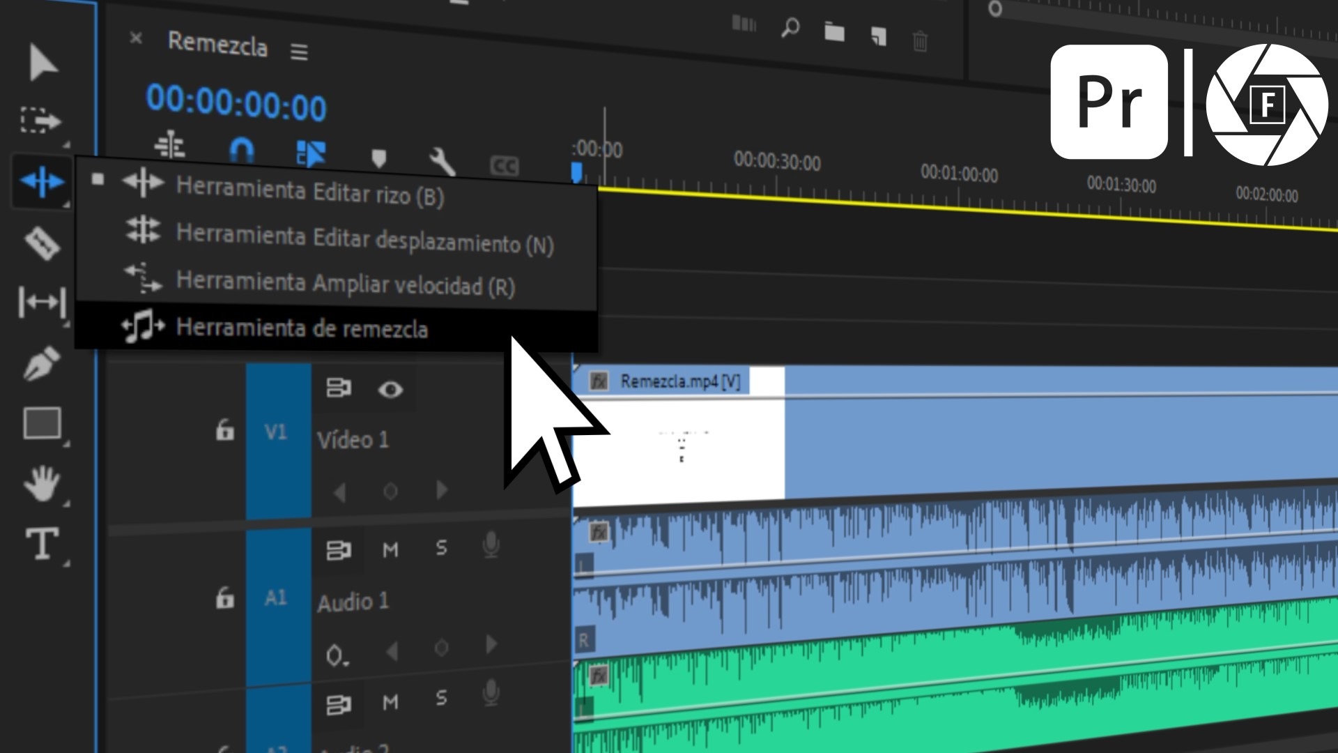Select the Hand tool
Image resolution: width=1338 pixels, height=753 pixels.
tap(42, 484)
